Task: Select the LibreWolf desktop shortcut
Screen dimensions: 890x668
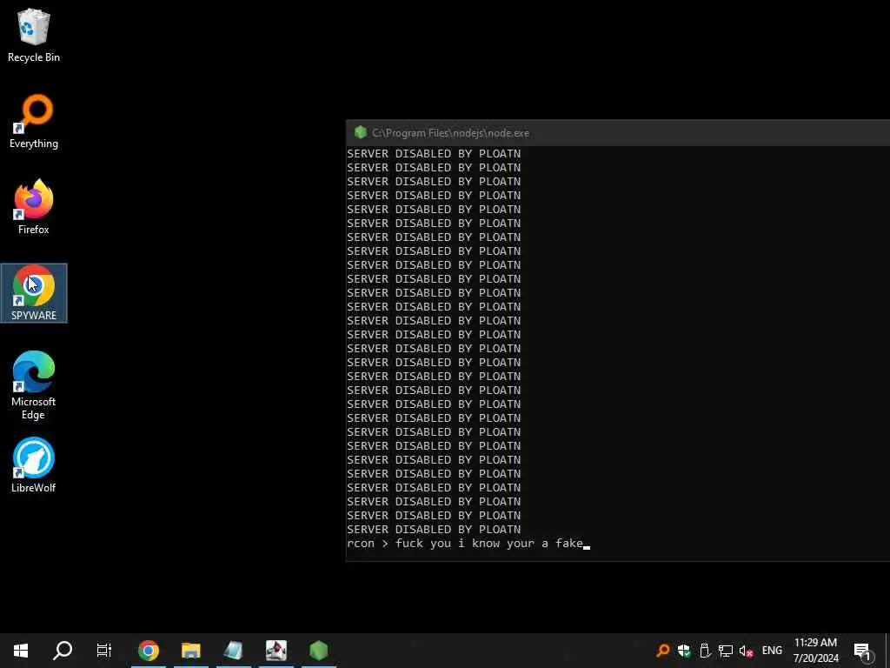Action: [x=34, y=465]
